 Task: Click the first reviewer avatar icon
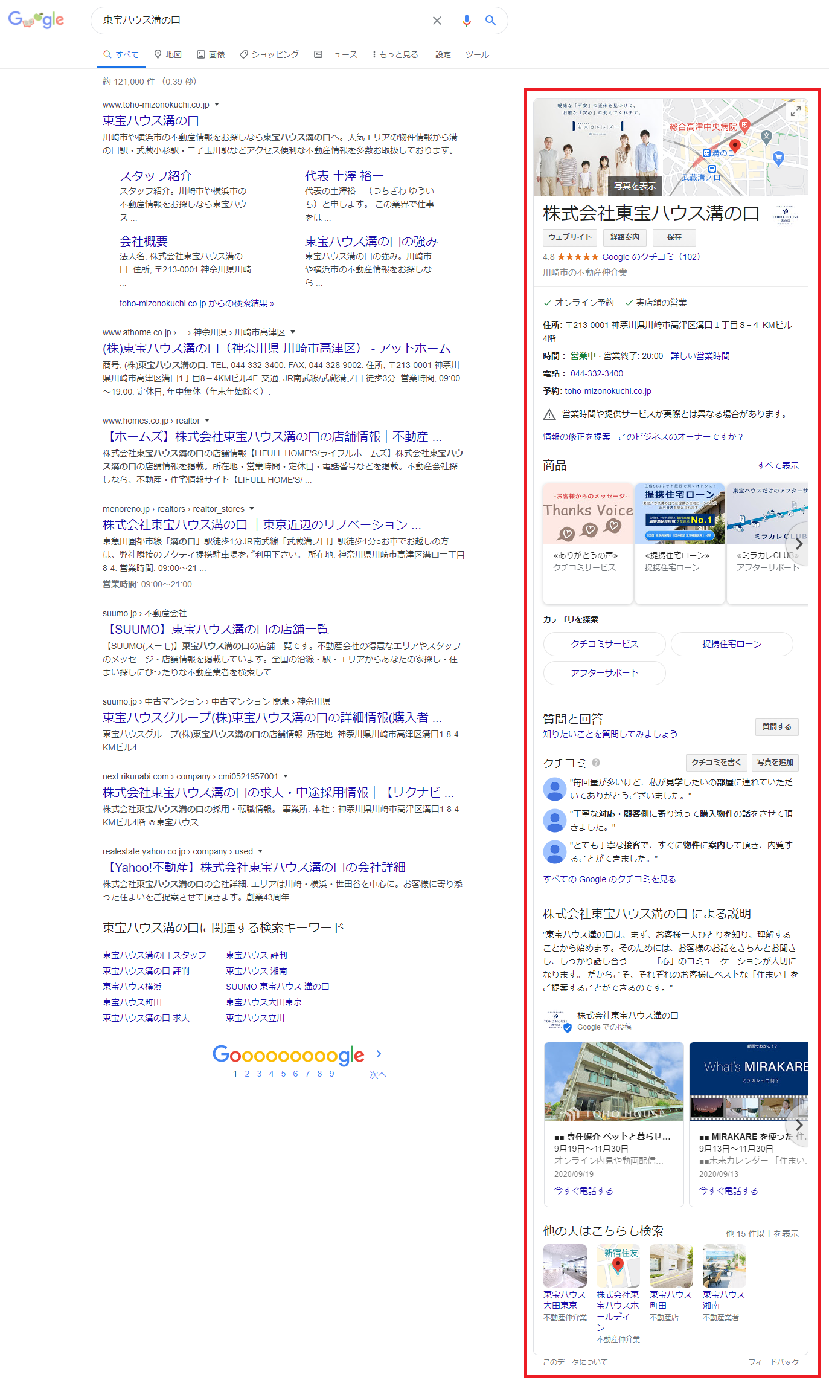(554, 788)
